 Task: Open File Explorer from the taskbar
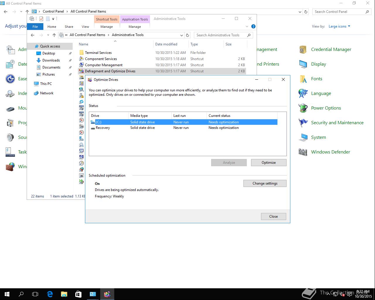[x=64, y=294]
